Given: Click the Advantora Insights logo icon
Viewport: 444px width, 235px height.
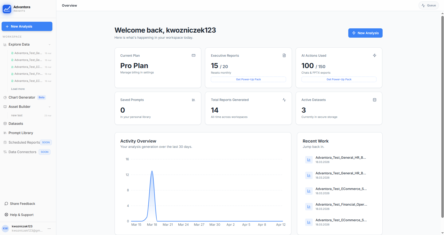Looking at the screenshot, I should click(7, 9).
